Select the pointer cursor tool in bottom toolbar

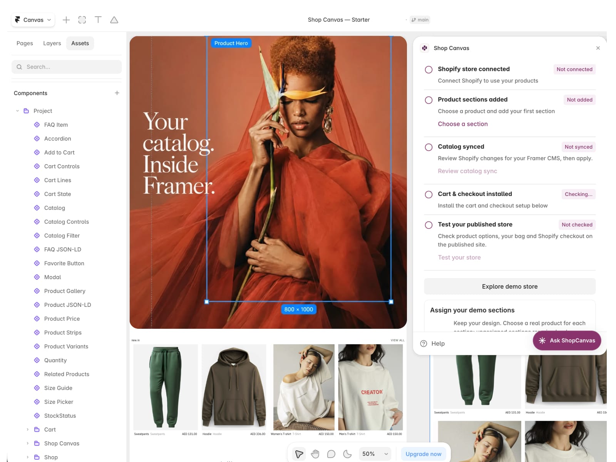[299, 454]
